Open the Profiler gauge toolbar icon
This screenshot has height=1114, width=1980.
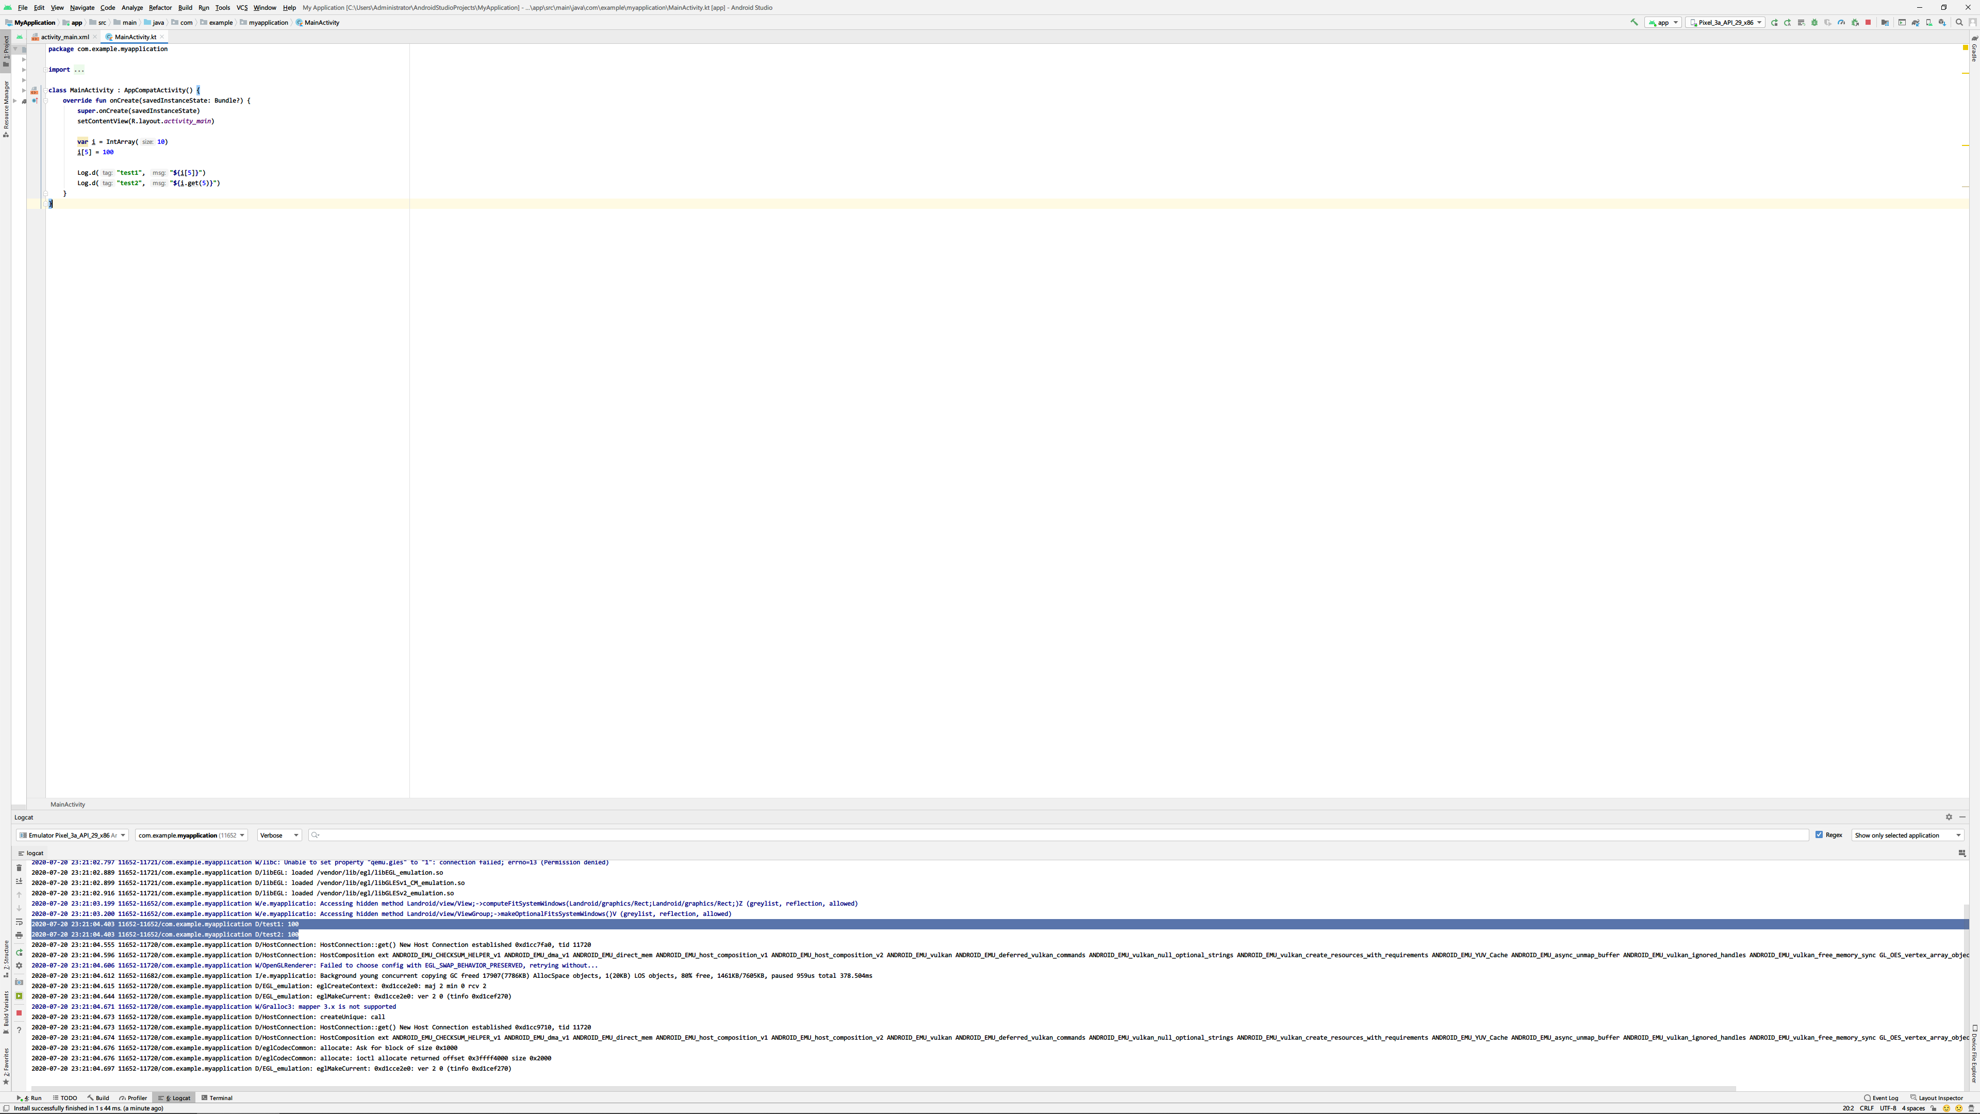(x=1841, y=22)
